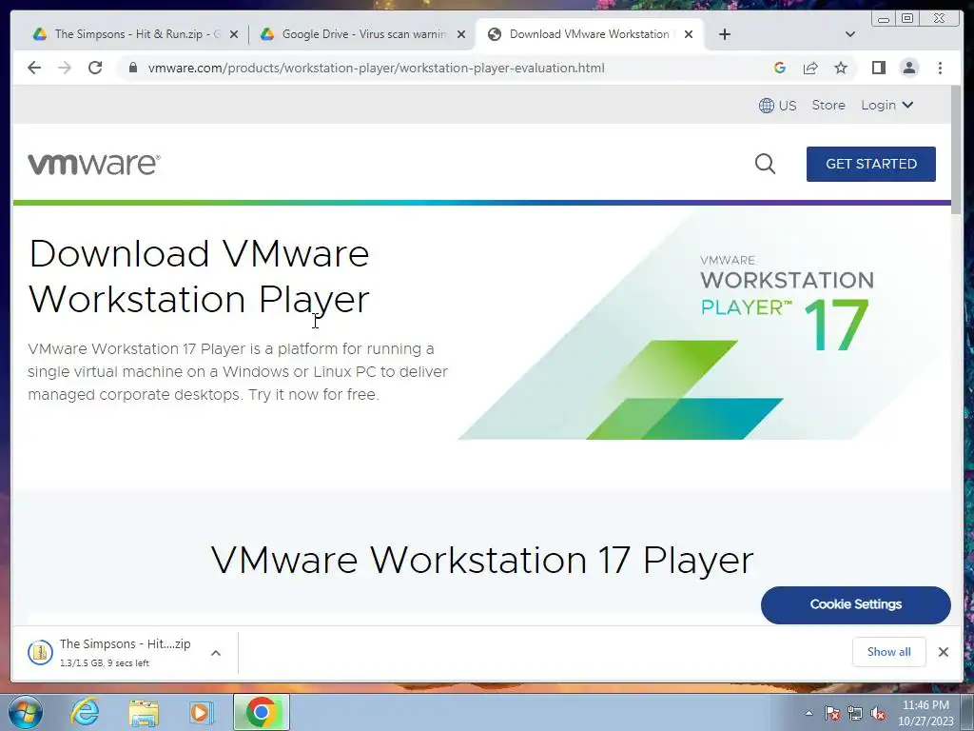The image size is (974, 731).
Task: Click Action Center flag tray icon
Action: tap(831, 714)
